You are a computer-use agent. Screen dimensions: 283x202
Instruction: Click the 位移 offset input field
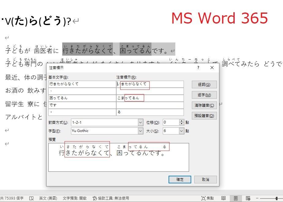point(171,122)
